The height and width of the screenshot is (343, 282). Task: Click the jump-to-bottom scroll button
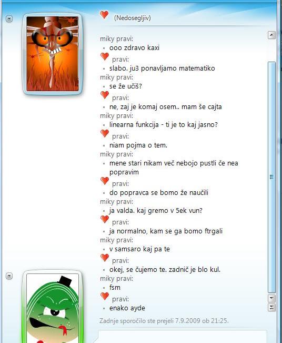point(271,307)
